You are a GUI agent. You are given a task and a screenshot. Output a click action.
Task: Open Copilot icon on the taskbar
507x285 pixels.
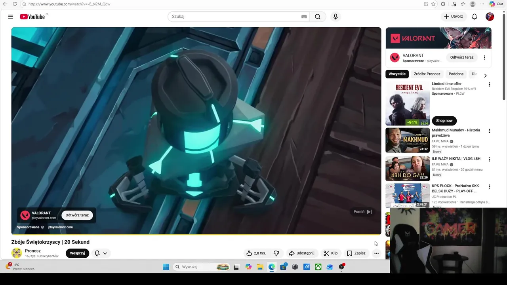[248, 267]
